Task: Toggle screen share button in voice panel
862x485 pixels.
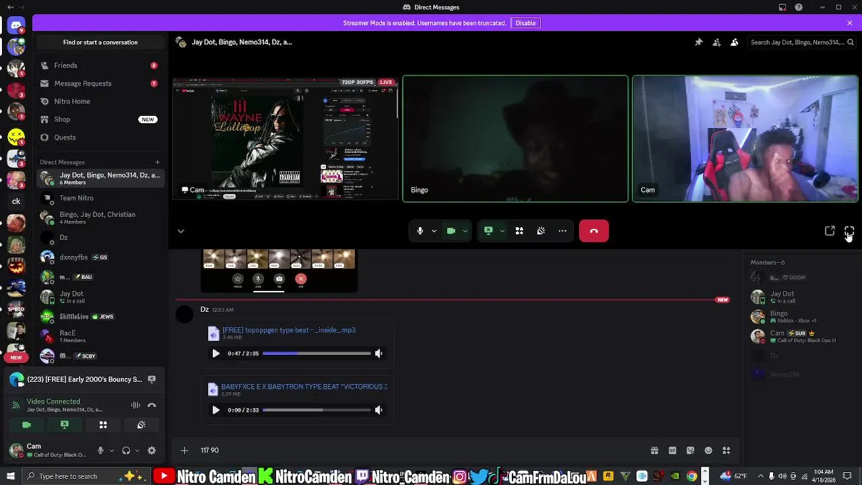Action: tap(65, 425)
